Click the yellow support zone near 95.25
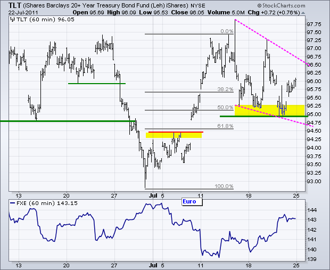 [269, 110]
